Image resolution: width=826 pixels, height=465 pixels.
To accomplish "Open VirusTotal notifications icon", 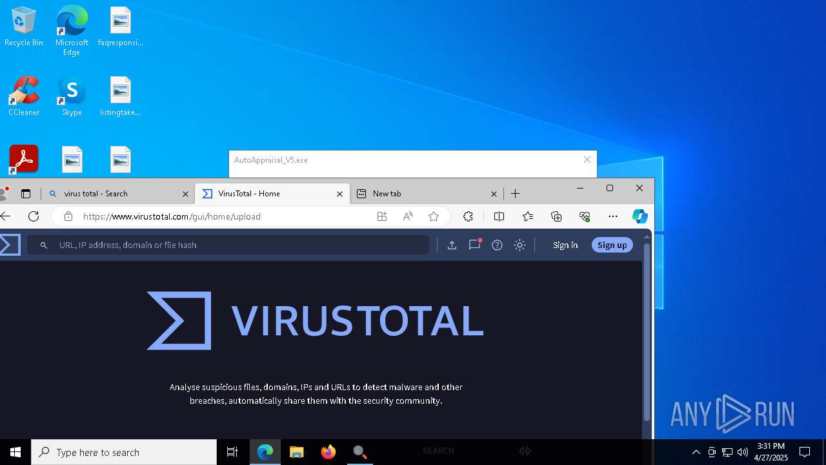I will 474,244.
